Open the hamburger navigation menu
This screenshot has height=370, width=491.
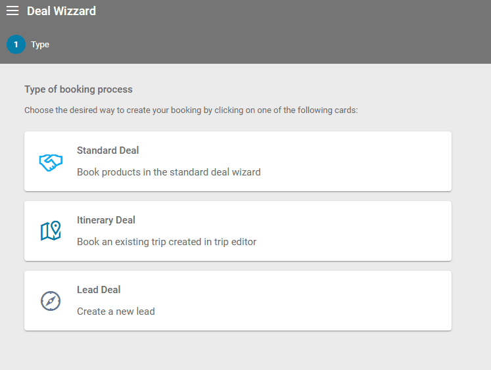[x=12, y=11]
